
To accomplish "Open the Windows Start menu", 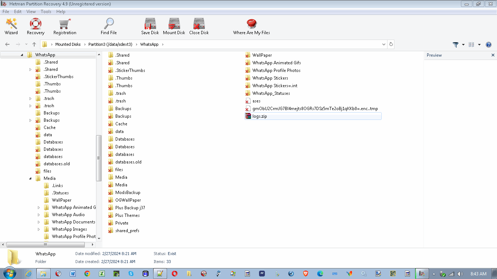I will pos(9,274).
